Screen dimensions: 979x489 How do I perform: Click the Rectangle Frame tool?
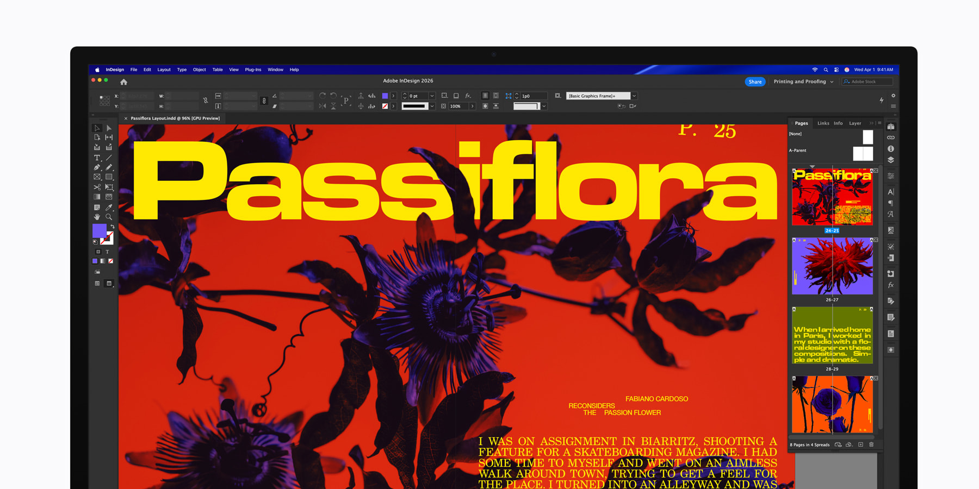click(97, 177)
